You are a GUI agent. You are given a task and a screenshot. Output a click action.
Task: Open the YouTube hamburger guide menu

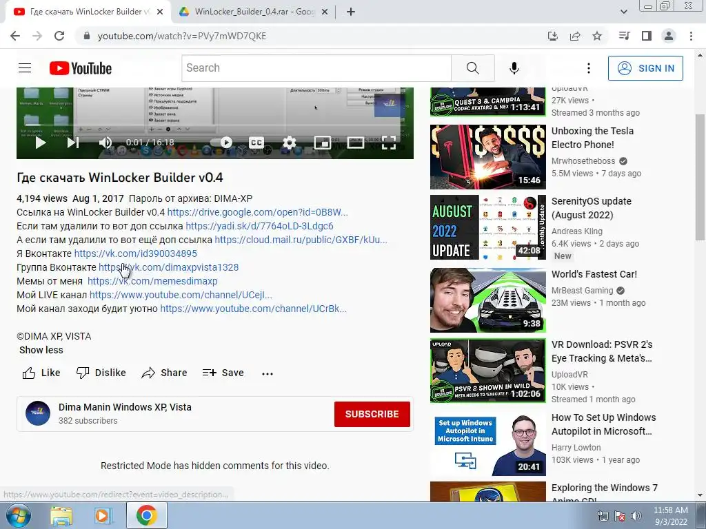click(x=25, y=68)
